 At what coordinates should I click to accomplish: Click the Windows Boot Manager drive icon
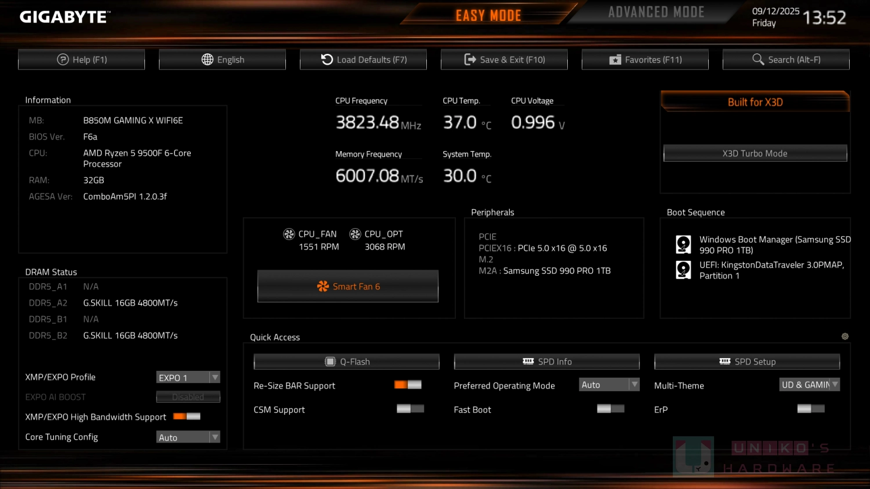click(x=683, y=244)
